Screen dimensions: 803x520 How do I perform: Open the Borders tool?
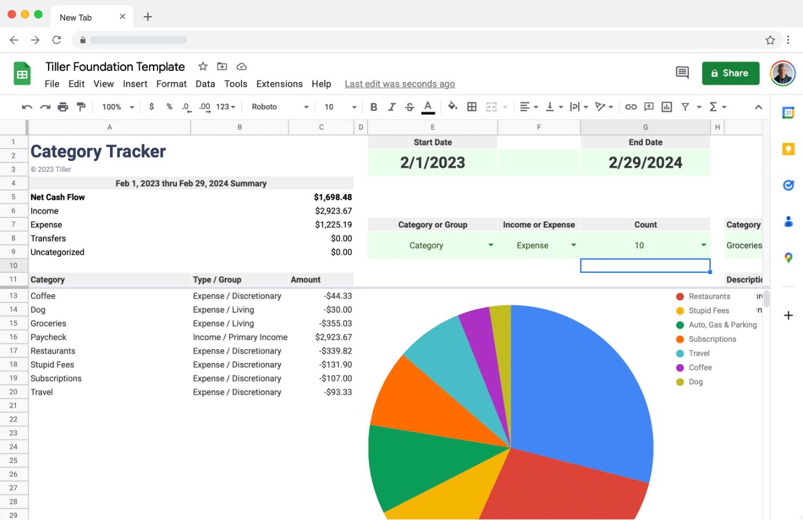472,107
